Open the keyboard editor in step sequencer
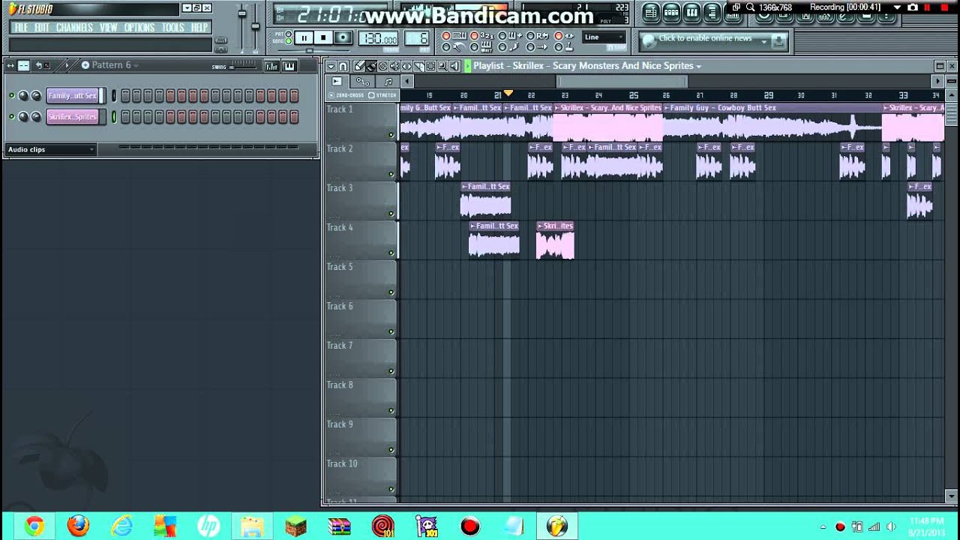This screenshot has width=960, height=540. pyautogui.click(x=289, y=66)
